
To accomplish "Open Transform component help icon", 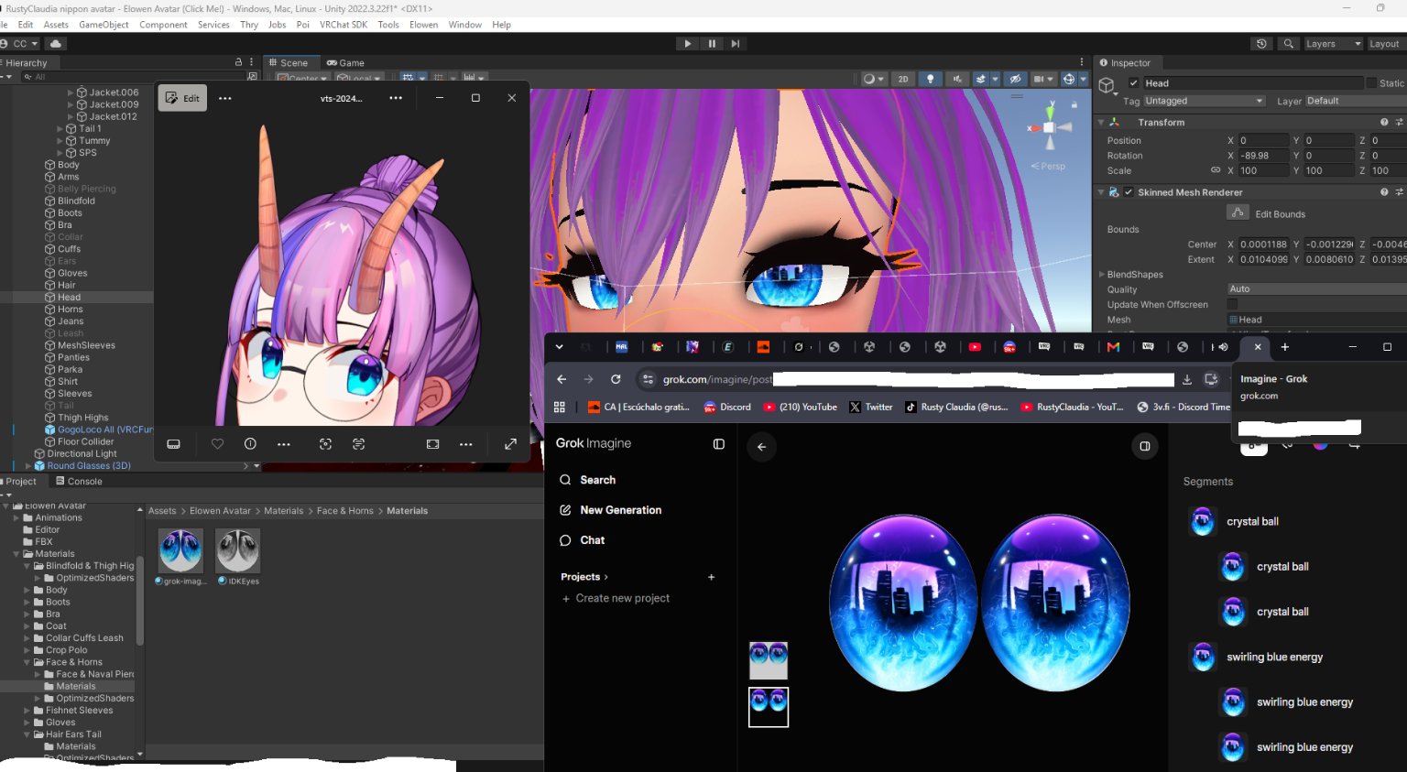I will [1384, 123].
